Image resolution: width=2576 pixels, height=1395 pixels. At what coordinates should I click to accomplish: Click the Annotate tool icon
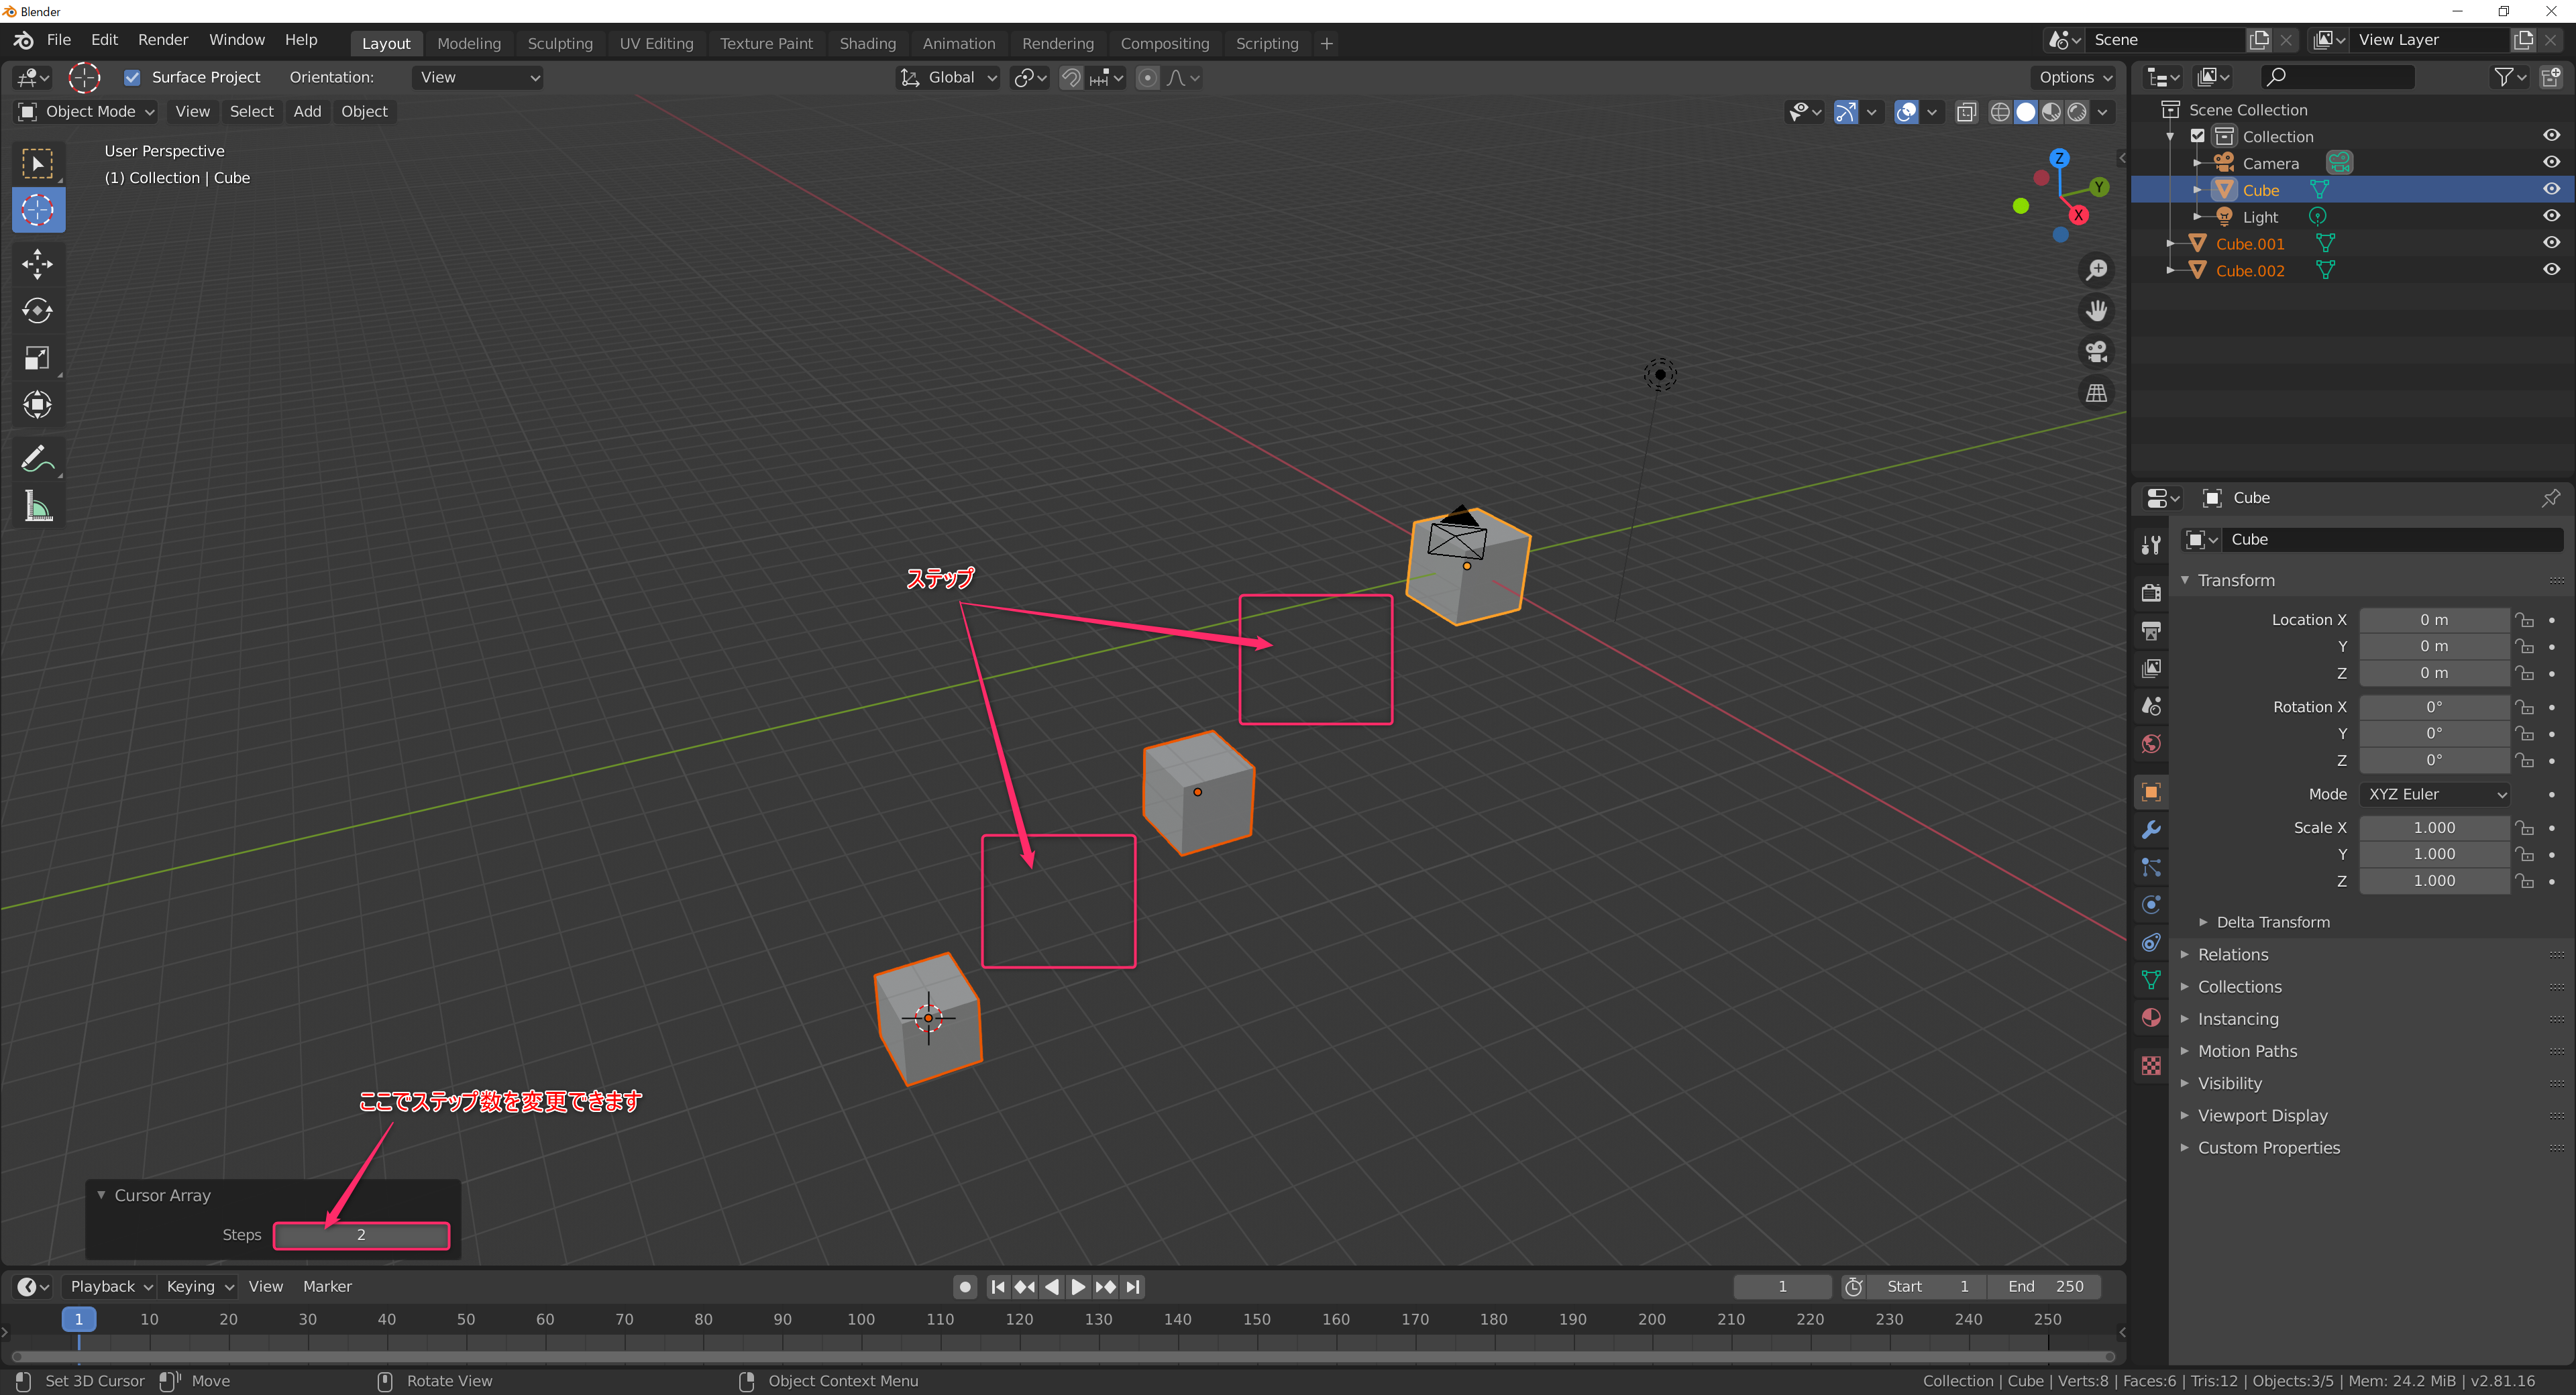click(38, 459)
